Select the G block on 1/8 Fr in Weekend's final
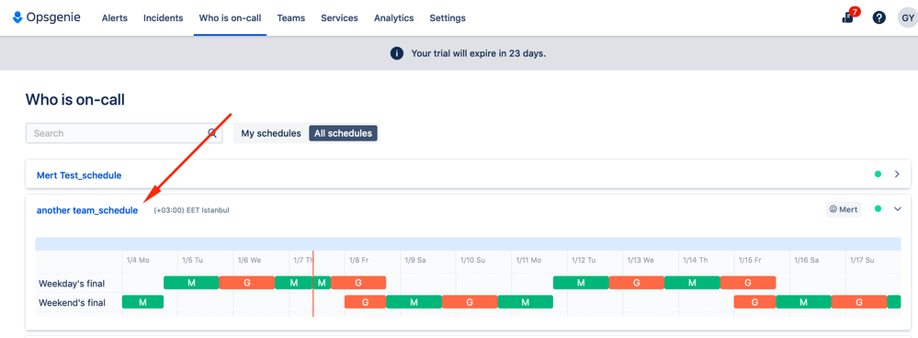Image resolution: width=918 pixels, height=338 pixels. click(366, 302)
